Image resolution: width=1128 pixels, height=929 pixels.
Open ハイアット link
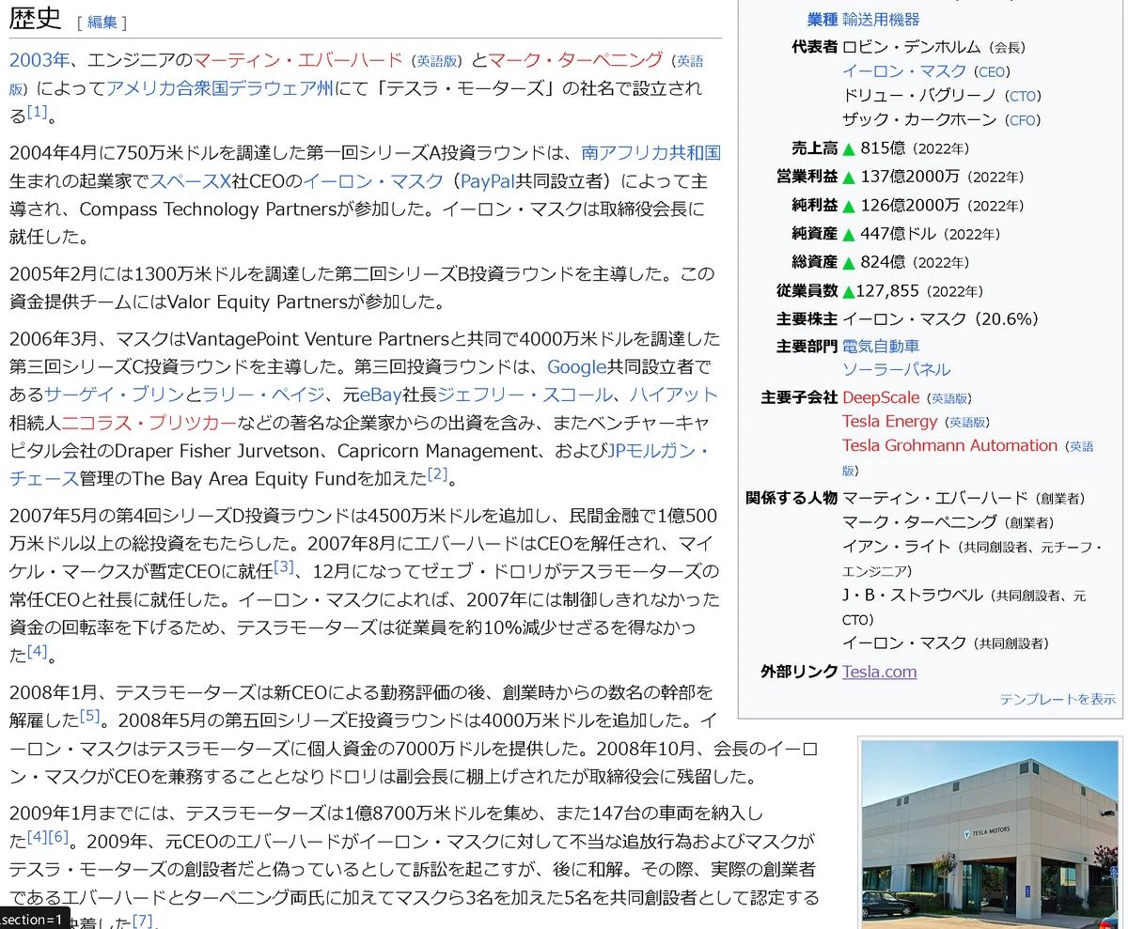(x=675, y=395)
